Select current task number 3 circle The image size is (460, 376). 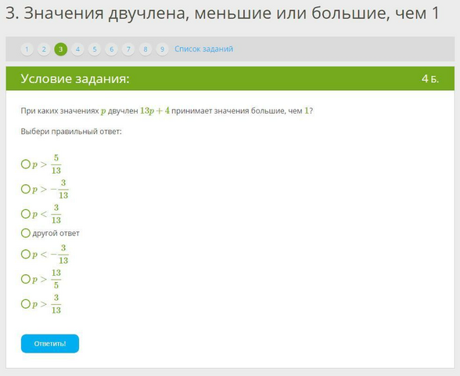click(x=61, y=49)
